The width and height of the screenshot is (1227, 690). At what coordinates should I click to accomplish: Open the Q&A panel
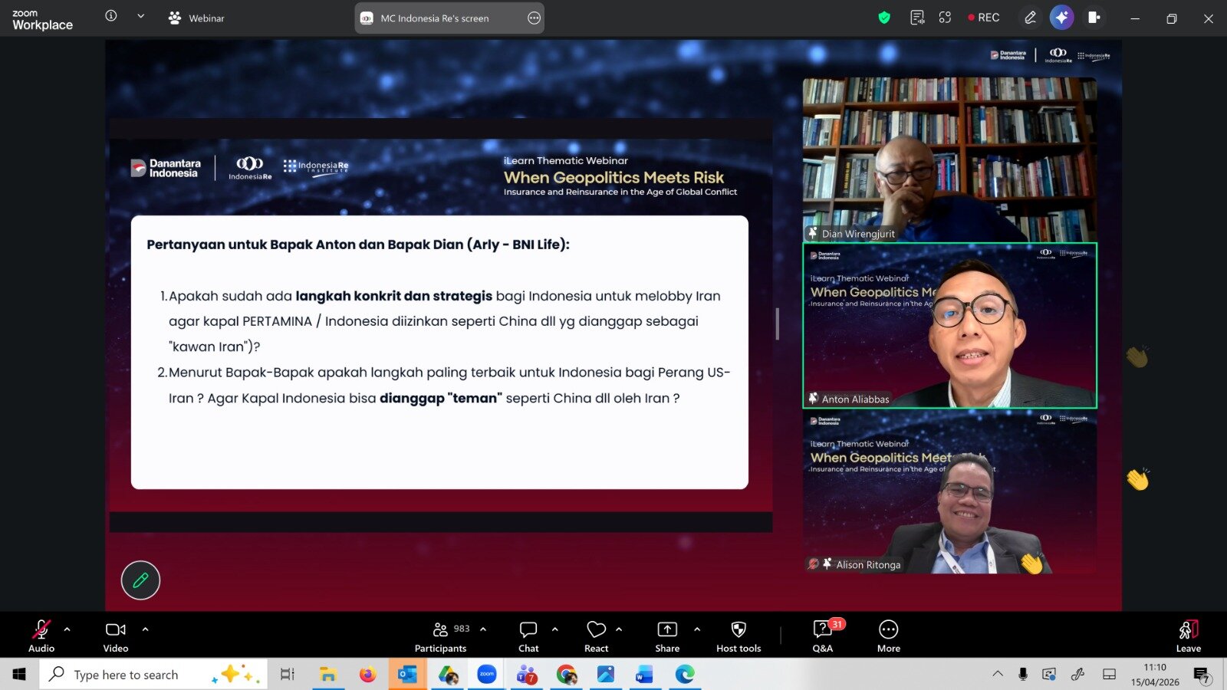pos(823,636)
